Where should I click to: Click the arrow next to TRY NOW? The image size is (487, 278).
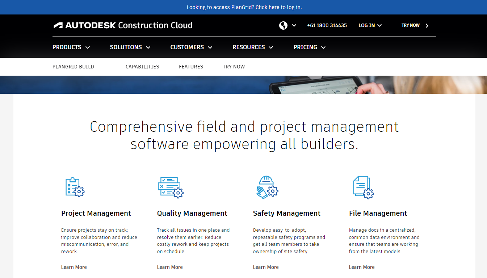tap(427, 26)
